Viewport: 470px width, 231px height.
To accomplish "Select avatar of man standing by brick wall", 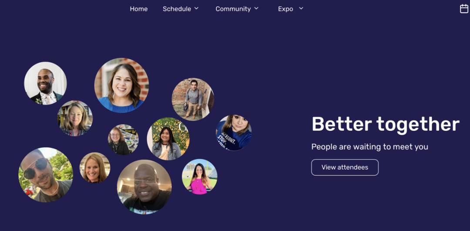I will click(x=193, y=99).
